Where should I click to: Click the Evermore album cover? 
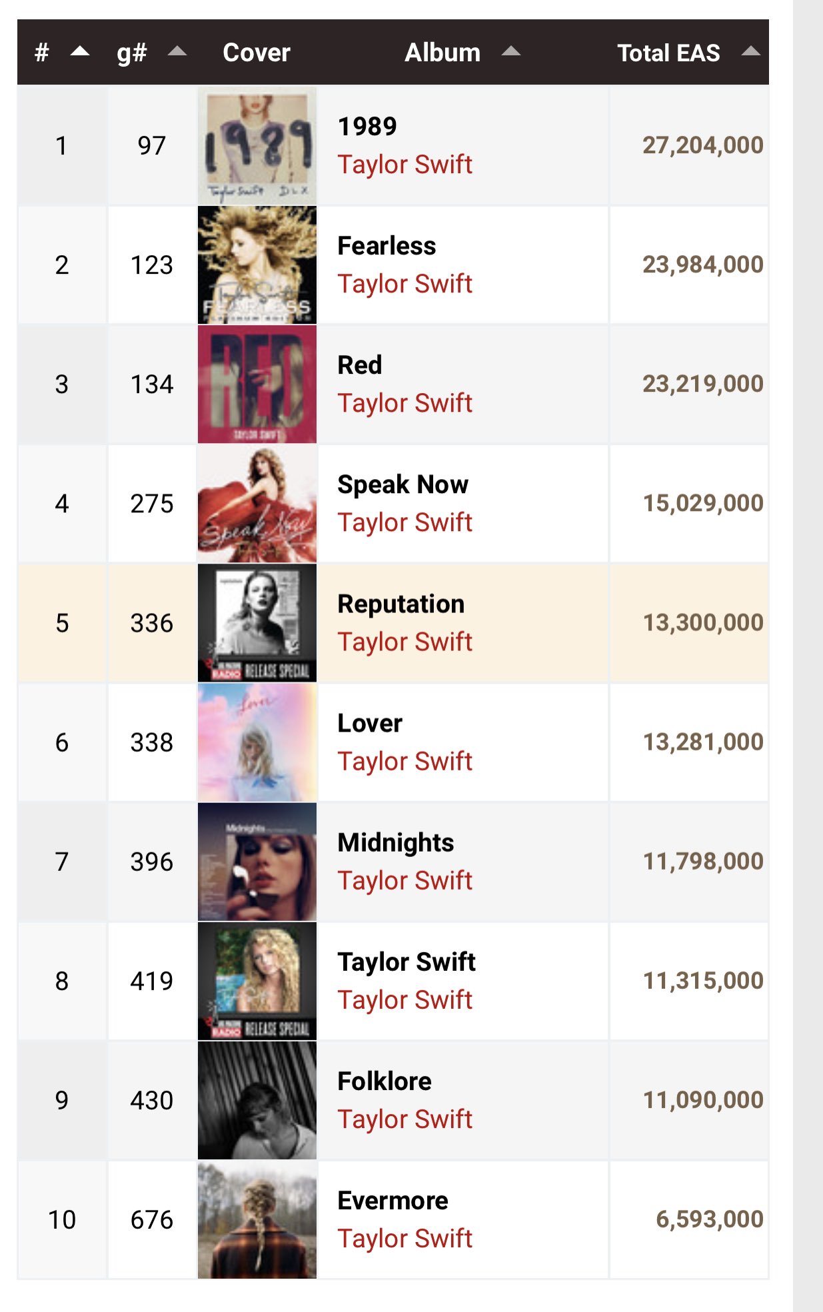click(x=257, y=1219)
